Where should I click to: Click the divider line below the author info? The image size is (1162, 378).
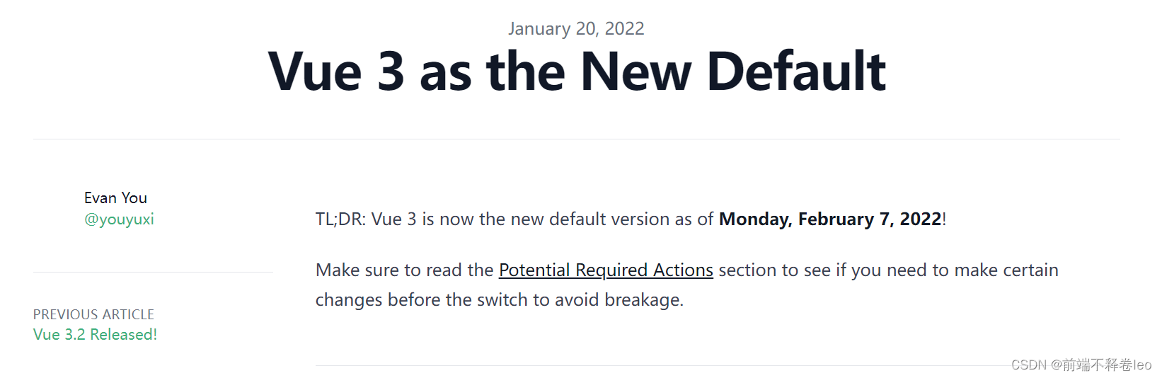153,273
